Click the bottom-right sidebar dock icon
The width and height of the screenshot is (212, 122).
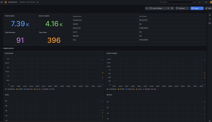coord(210,121)
